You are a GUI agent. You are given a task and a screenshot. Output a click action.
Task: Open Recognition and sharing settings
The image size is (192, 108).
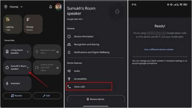[x=96, y=44]
